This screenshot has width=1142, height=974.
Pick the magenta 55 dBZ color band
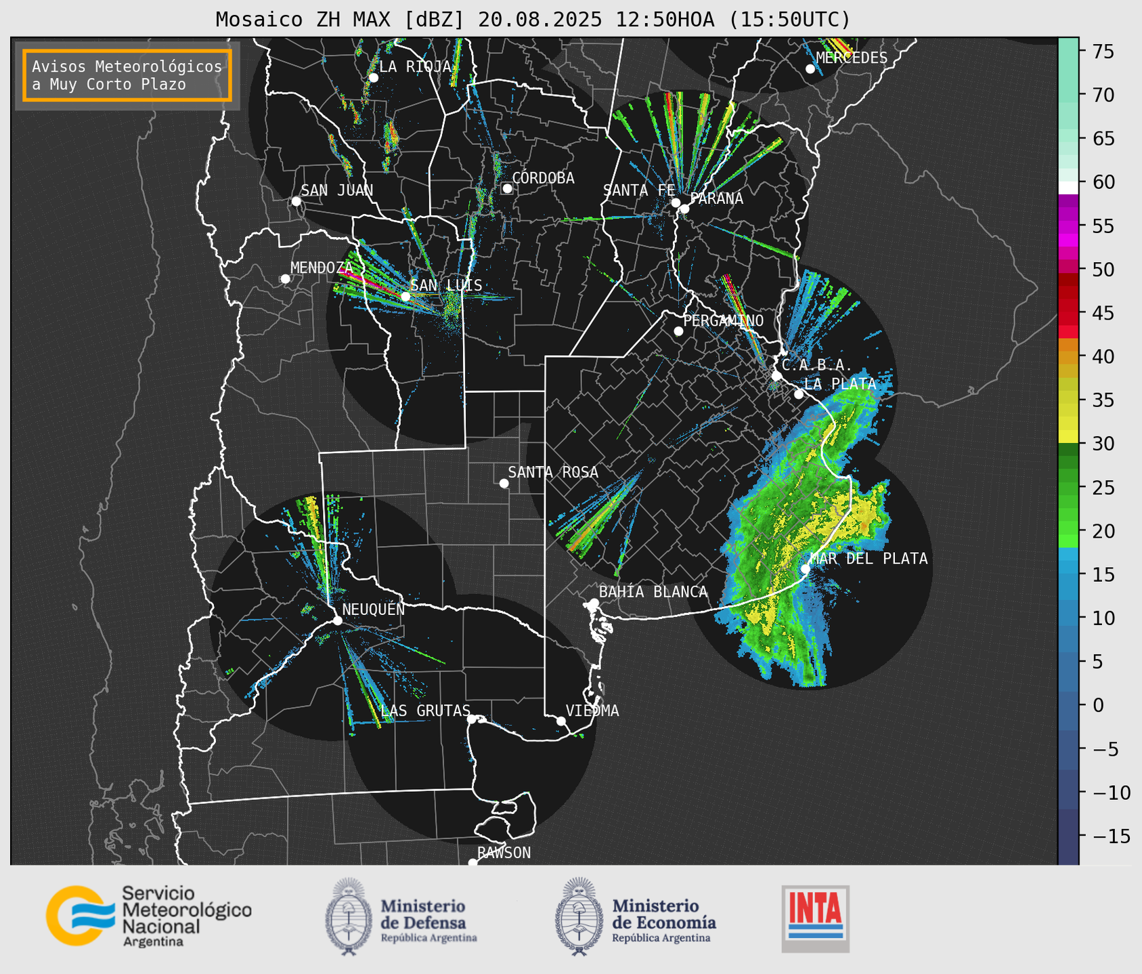coord(1068,226)
